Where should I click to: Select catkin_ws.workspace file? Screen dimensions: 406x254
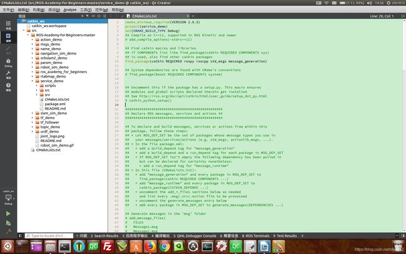click(x=49, y=26)
